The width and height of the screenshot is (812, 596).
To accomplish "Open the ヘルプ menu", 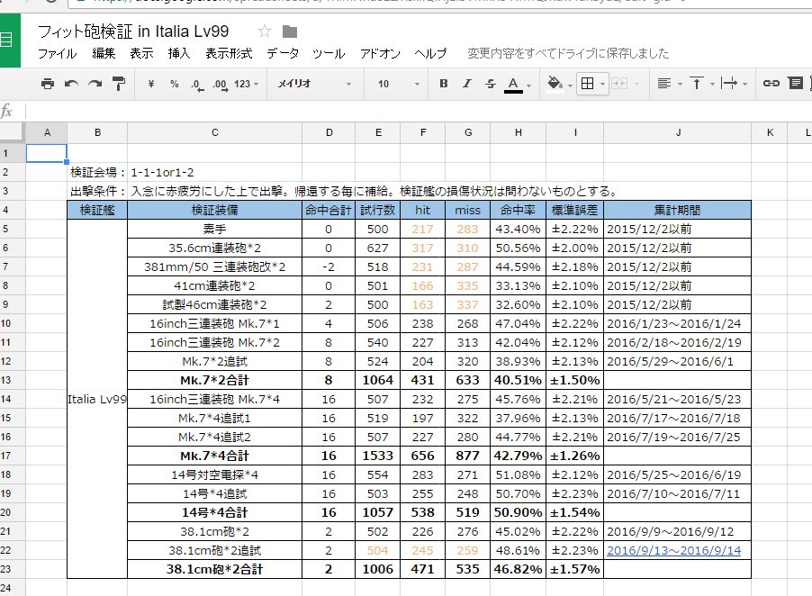I will 430,53.
